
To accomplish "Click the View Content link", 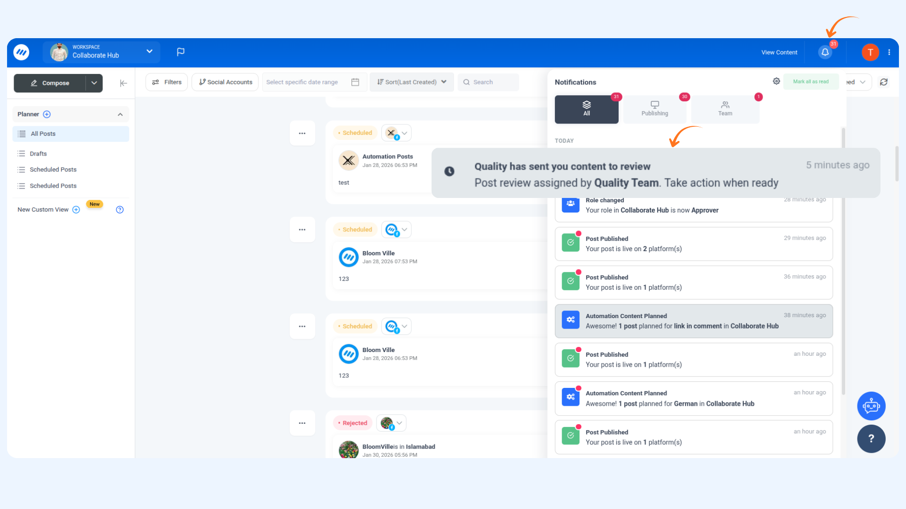I will click(x=779, y=52).
